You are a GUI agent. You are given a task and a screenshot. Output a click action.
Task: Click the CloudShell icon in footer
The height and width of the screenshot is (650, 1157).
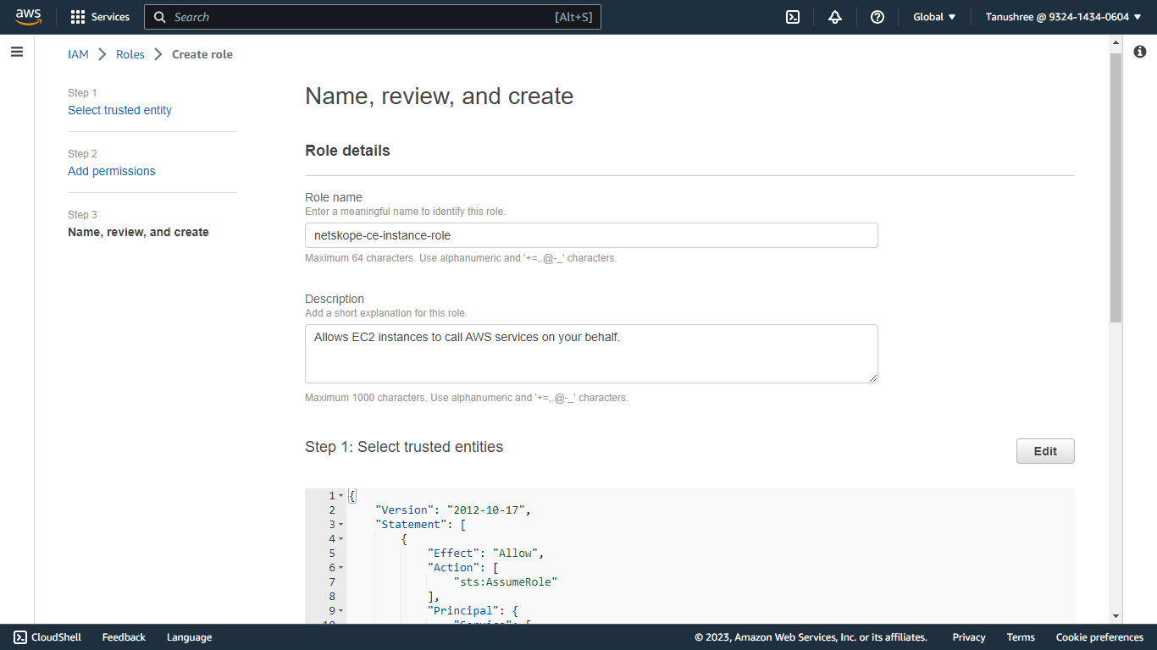(x=20, y=637)
